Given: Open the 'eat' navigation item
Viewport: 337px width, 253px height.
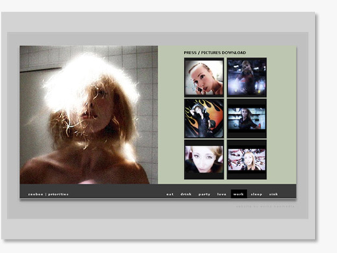Looking at the screenshot, I should click(x=170, y=194).
